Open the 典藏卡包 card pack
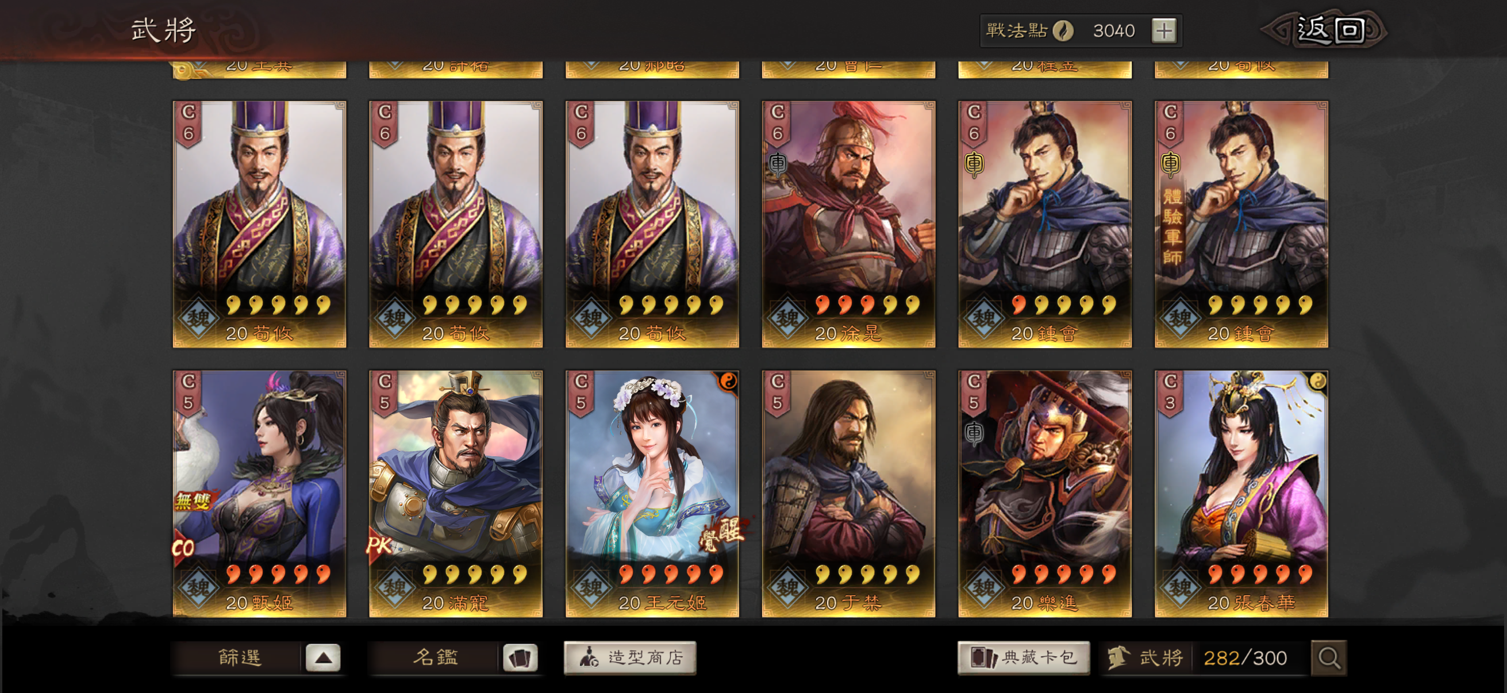1507x693 pixels. coord(1023,658)
